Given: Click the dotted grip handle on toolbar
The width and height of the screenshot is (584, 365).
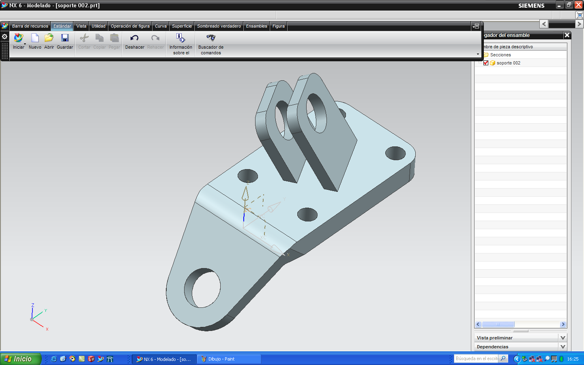Looking at the screenshot, I should pyautogui.click(x=5, y=51).
